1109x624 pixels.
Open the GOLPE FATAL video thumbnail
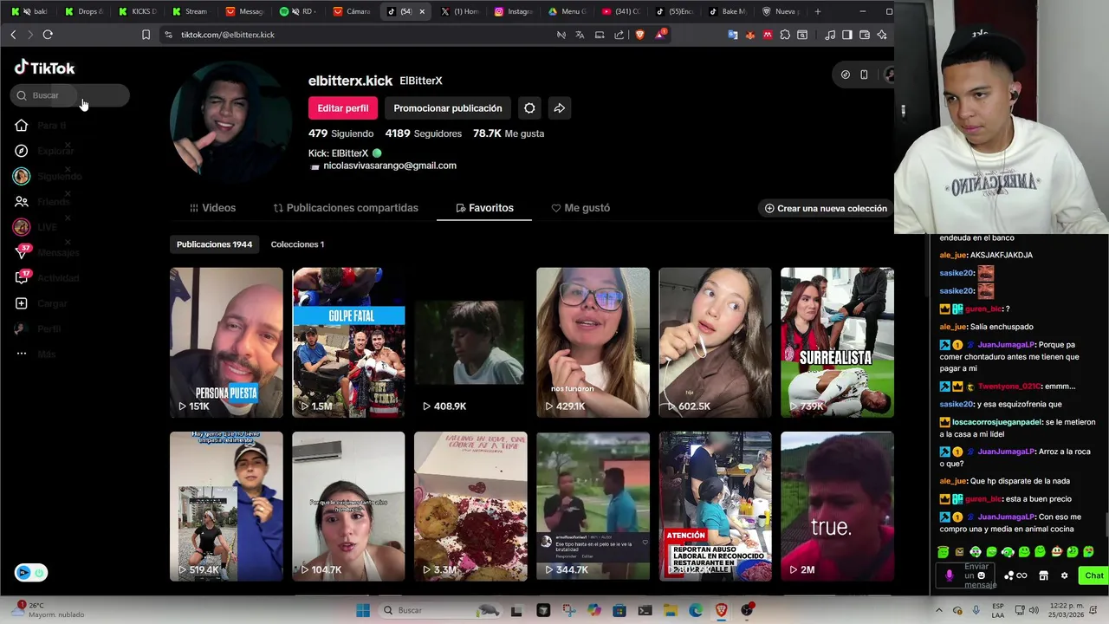point(348,342)
